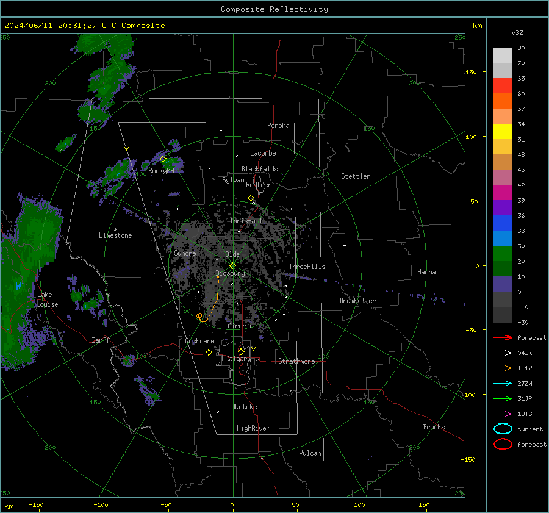The width and height of the screenshot is (549, 513).
Task: Click the Innisfail city label
Action: [x=246, y=221]
